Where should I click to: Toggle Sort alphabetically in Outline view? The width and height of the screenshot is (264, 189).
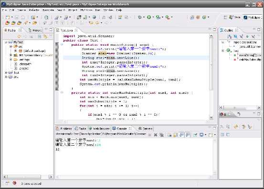[x=230, y=37]
